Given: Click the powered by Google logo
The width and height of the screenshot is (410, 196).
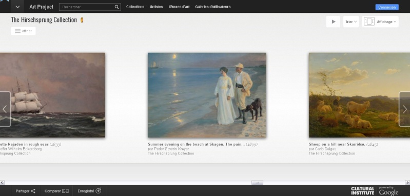Looking at the screenshot, I should [x=388, y=191].
